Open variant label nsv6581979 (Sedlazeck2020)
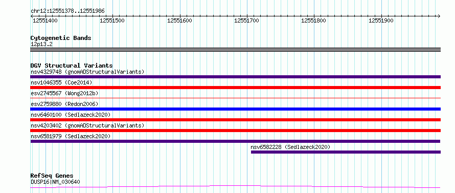The width and height of the screenshot is (455, 193). [x=71, y=136]
